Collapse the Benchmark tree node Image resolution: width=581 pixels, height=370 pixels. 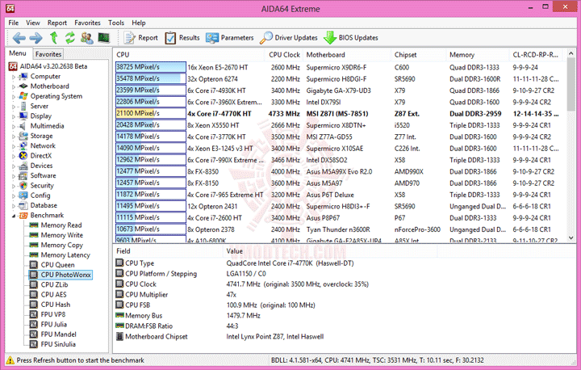14,216
